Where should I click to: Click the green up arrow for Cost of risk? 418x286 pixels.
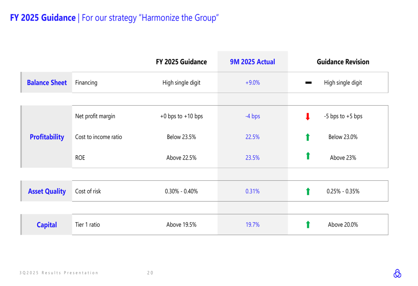point(308,192)
